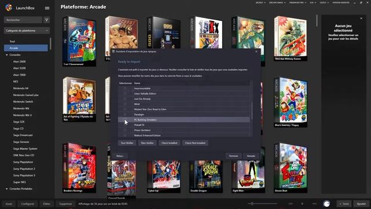
Task: Select the Blue's Journey box art
Action: click(290, 102)
